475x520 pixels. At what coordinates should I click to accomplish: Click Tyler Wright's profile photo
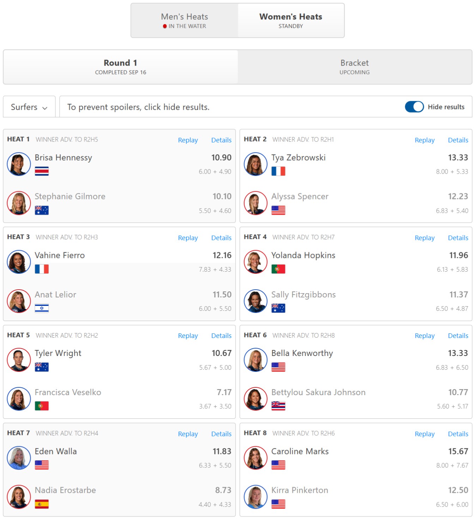tap(19, 360)
